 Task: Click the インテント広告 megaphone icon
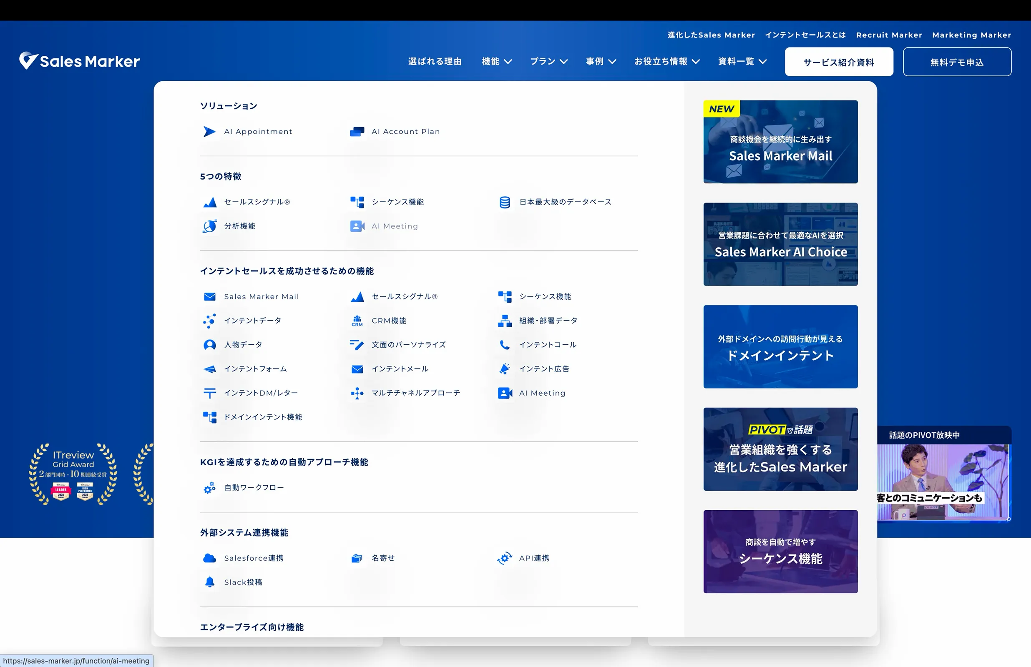point(505,369)
